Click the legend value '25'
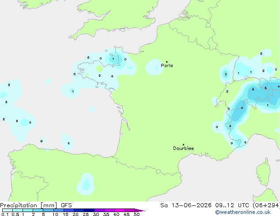This screenshot has height=216, width=280. point(86,214)
